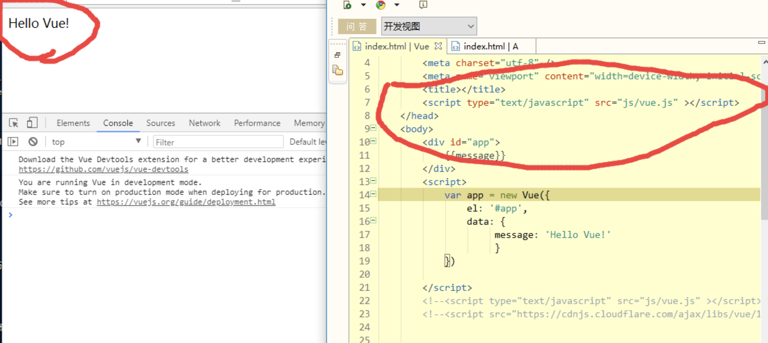Screen dimensions: 768x343
Task: Close the index.html | Vue editor tab
Action: (439, 46)
